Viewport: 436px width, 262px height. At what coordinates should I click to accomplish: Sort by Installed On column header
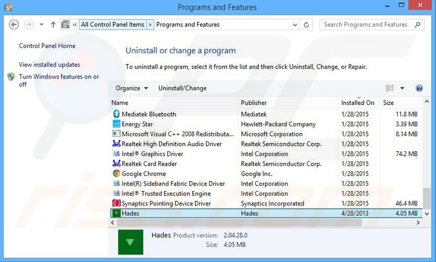pyautogui.click(x=359, y=103)
